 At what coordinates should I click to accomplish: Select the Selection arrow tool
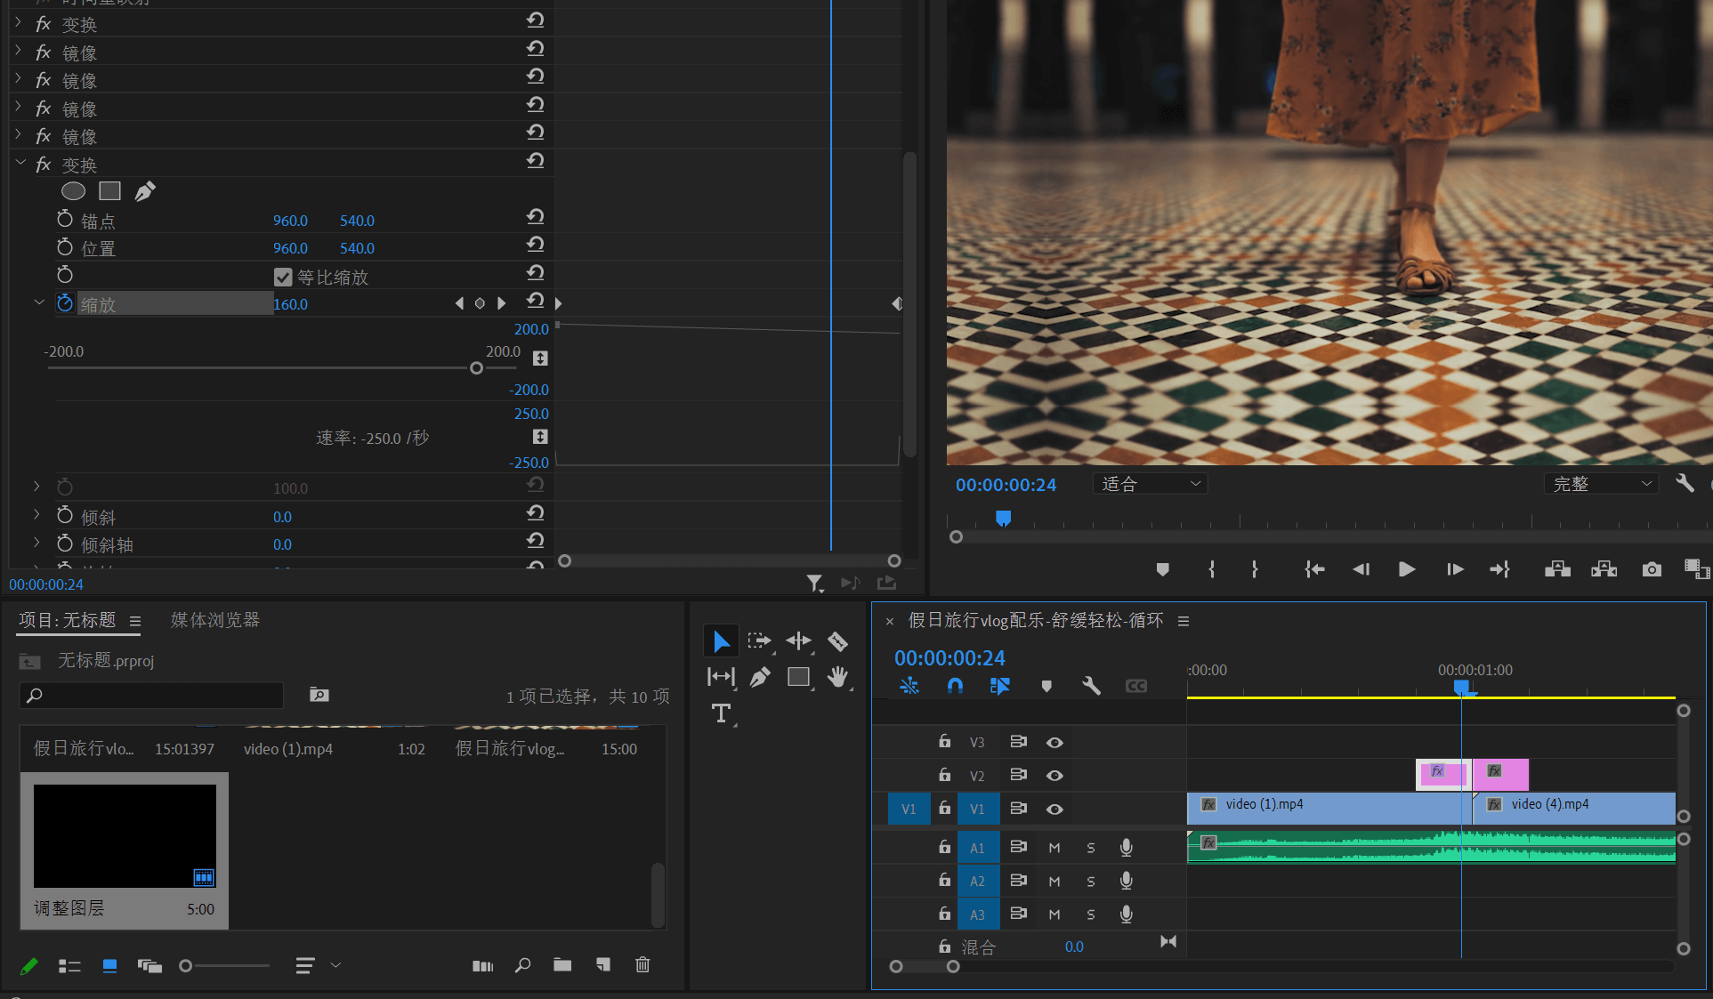[721, 641]
